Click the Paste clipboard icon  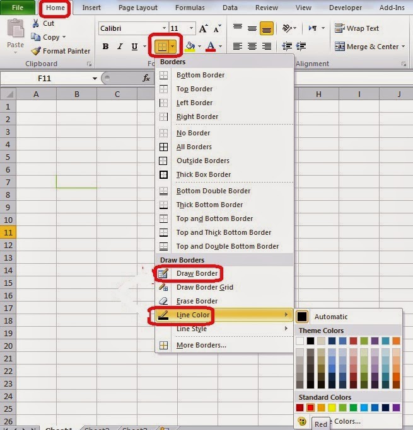(x=15, y=28)
